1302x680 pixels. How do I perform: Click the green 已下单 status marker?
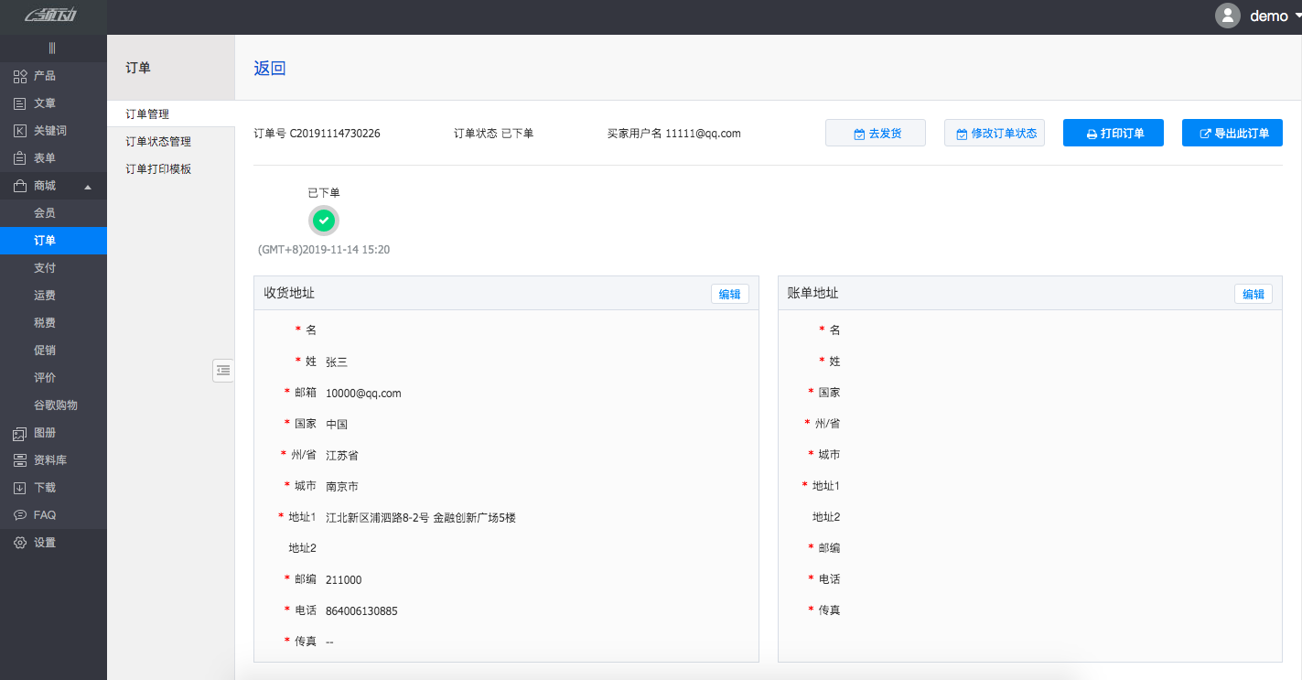click(323, 221)
